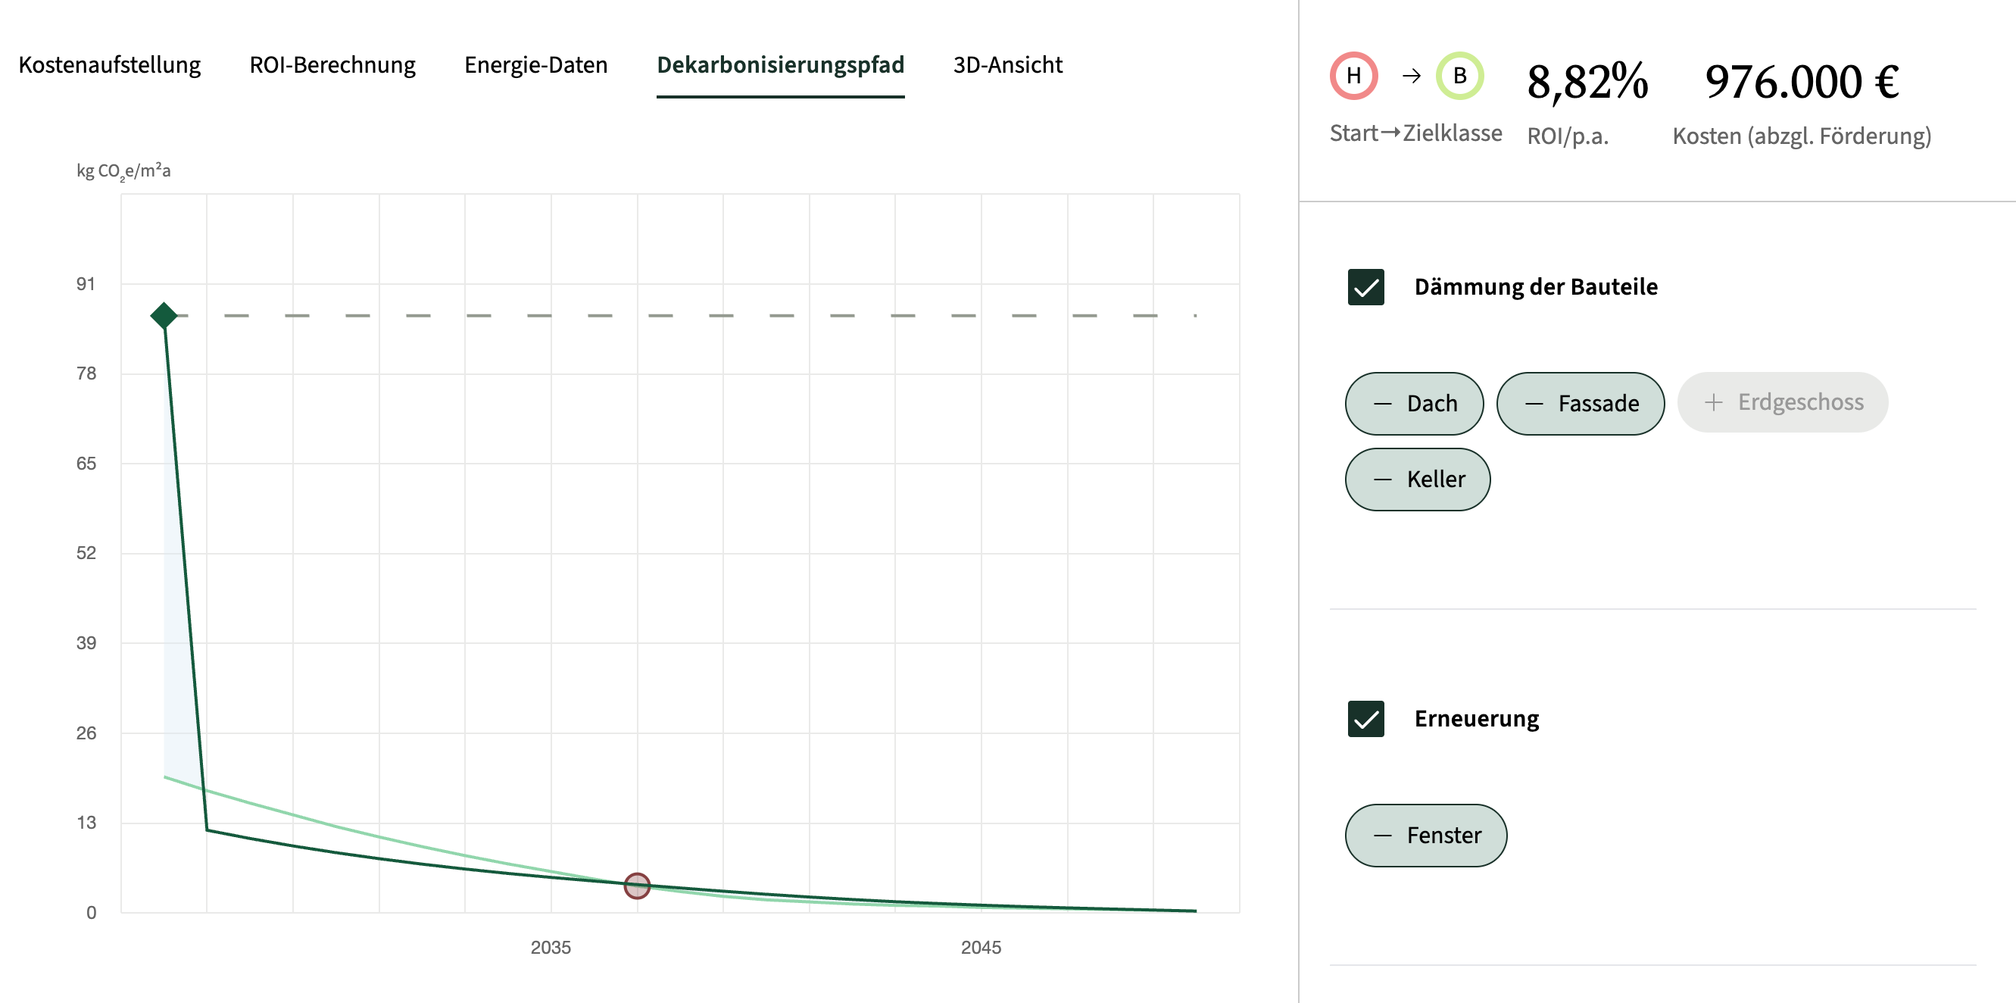Viewport: 2016px width, 1003px height.
Task: Click the 8,82% ROI value
Action: (x=1587, y=81)
